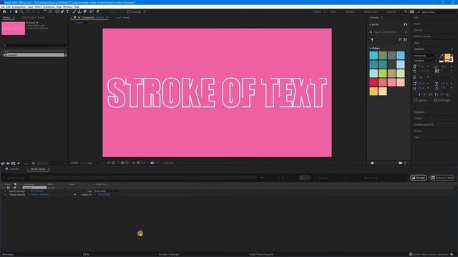
Task: Select the Pen tool
Action: click(62, 11)
